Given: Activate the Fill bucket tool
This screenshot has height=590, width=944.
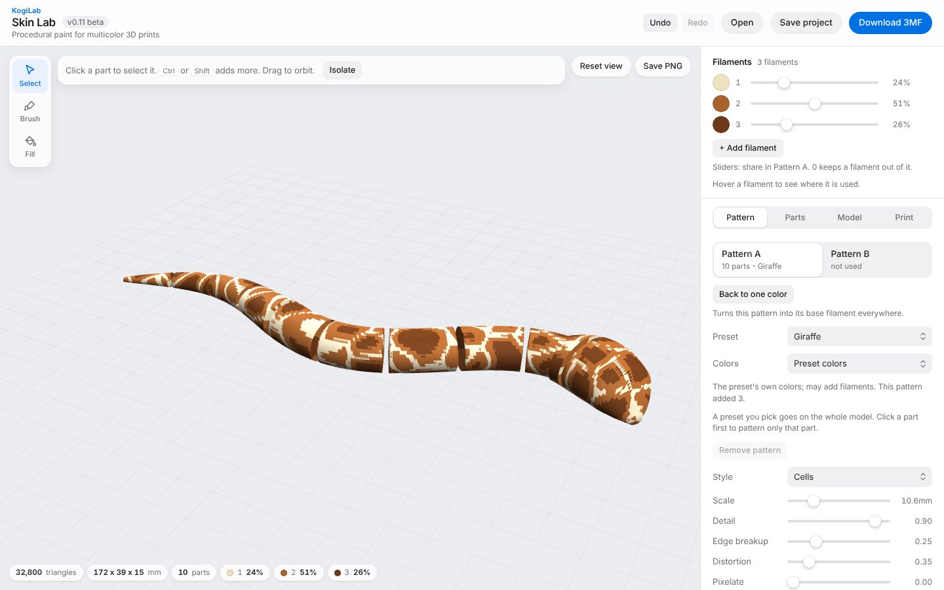Looking at the screenshot, I should (30, 146).
